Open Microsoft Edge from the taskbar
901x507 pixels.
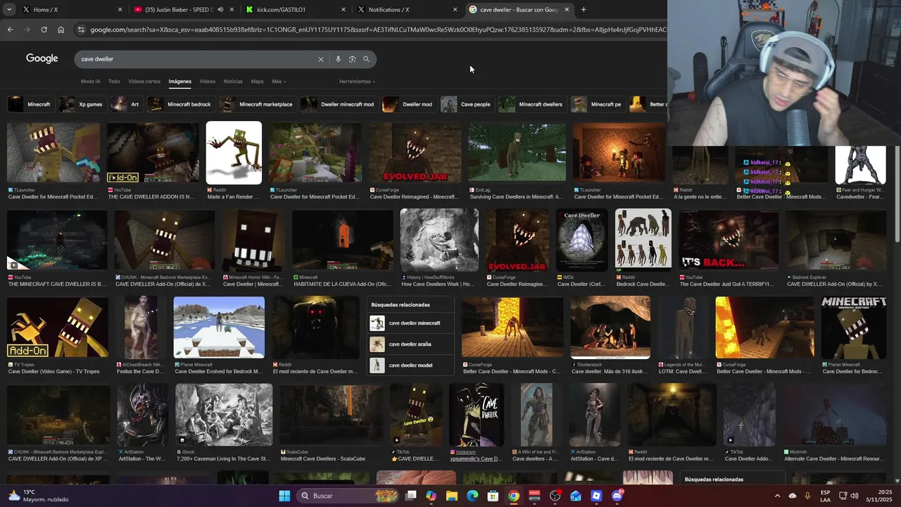coord(472,496)
